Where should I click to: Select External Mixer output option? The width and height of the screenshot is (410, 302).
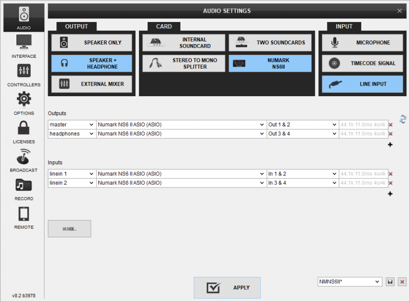(91, 84)
